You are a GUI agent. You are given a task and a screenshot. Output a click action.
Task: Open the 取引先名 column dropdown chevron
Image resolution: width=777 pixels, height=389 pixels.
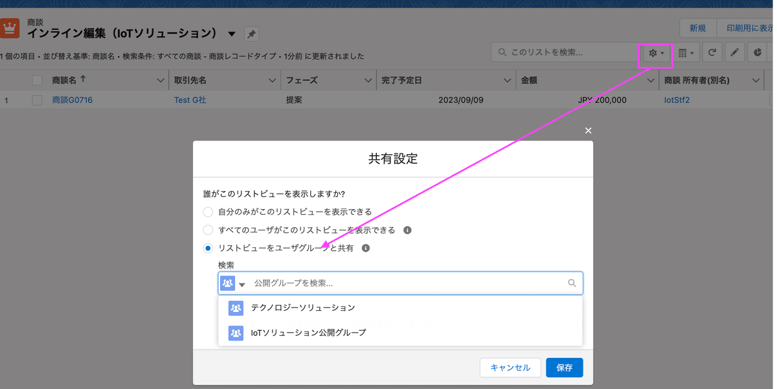click(273, 80)
